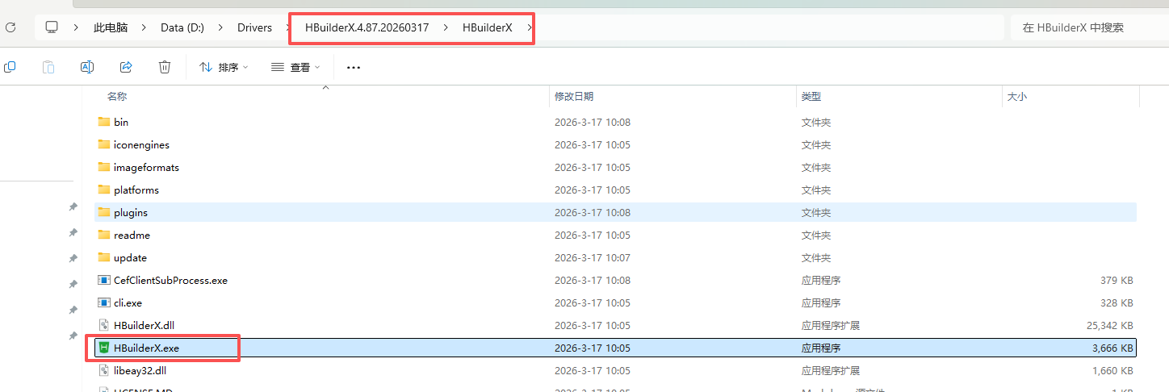This screenshot has width=1169, height=392.
Task: Click the 3,666 KB size cell
Action: [1112, 348]
